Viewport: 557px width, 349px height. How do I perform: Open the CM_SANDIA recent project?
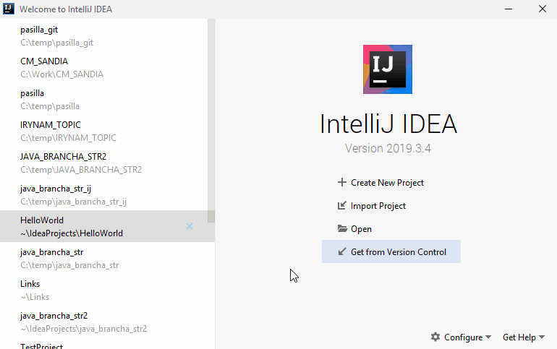click(61, 67)
